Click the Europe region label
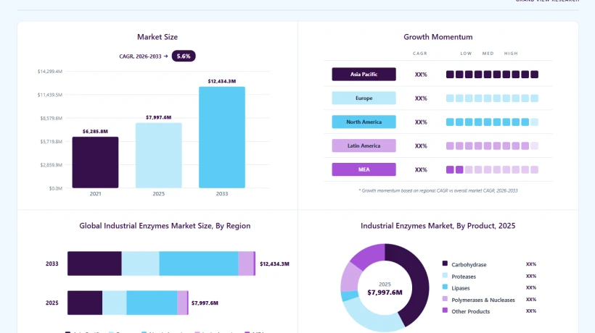Viewport: 595px width, 333px height. 364,98
